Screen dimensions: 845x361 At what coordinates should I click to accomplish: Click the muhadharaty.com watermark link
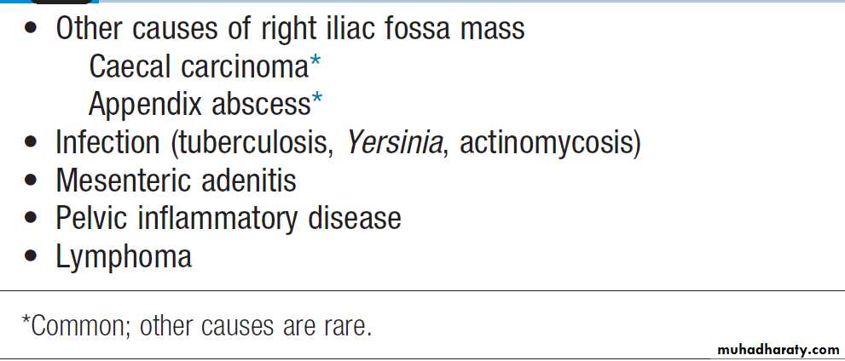click(x=778, y=350)
